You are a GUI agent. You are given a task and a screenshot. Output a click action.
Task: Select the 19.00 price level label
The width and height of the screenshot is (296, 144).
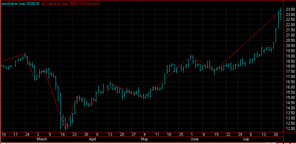pyautogui.click(x=290, y=56)
